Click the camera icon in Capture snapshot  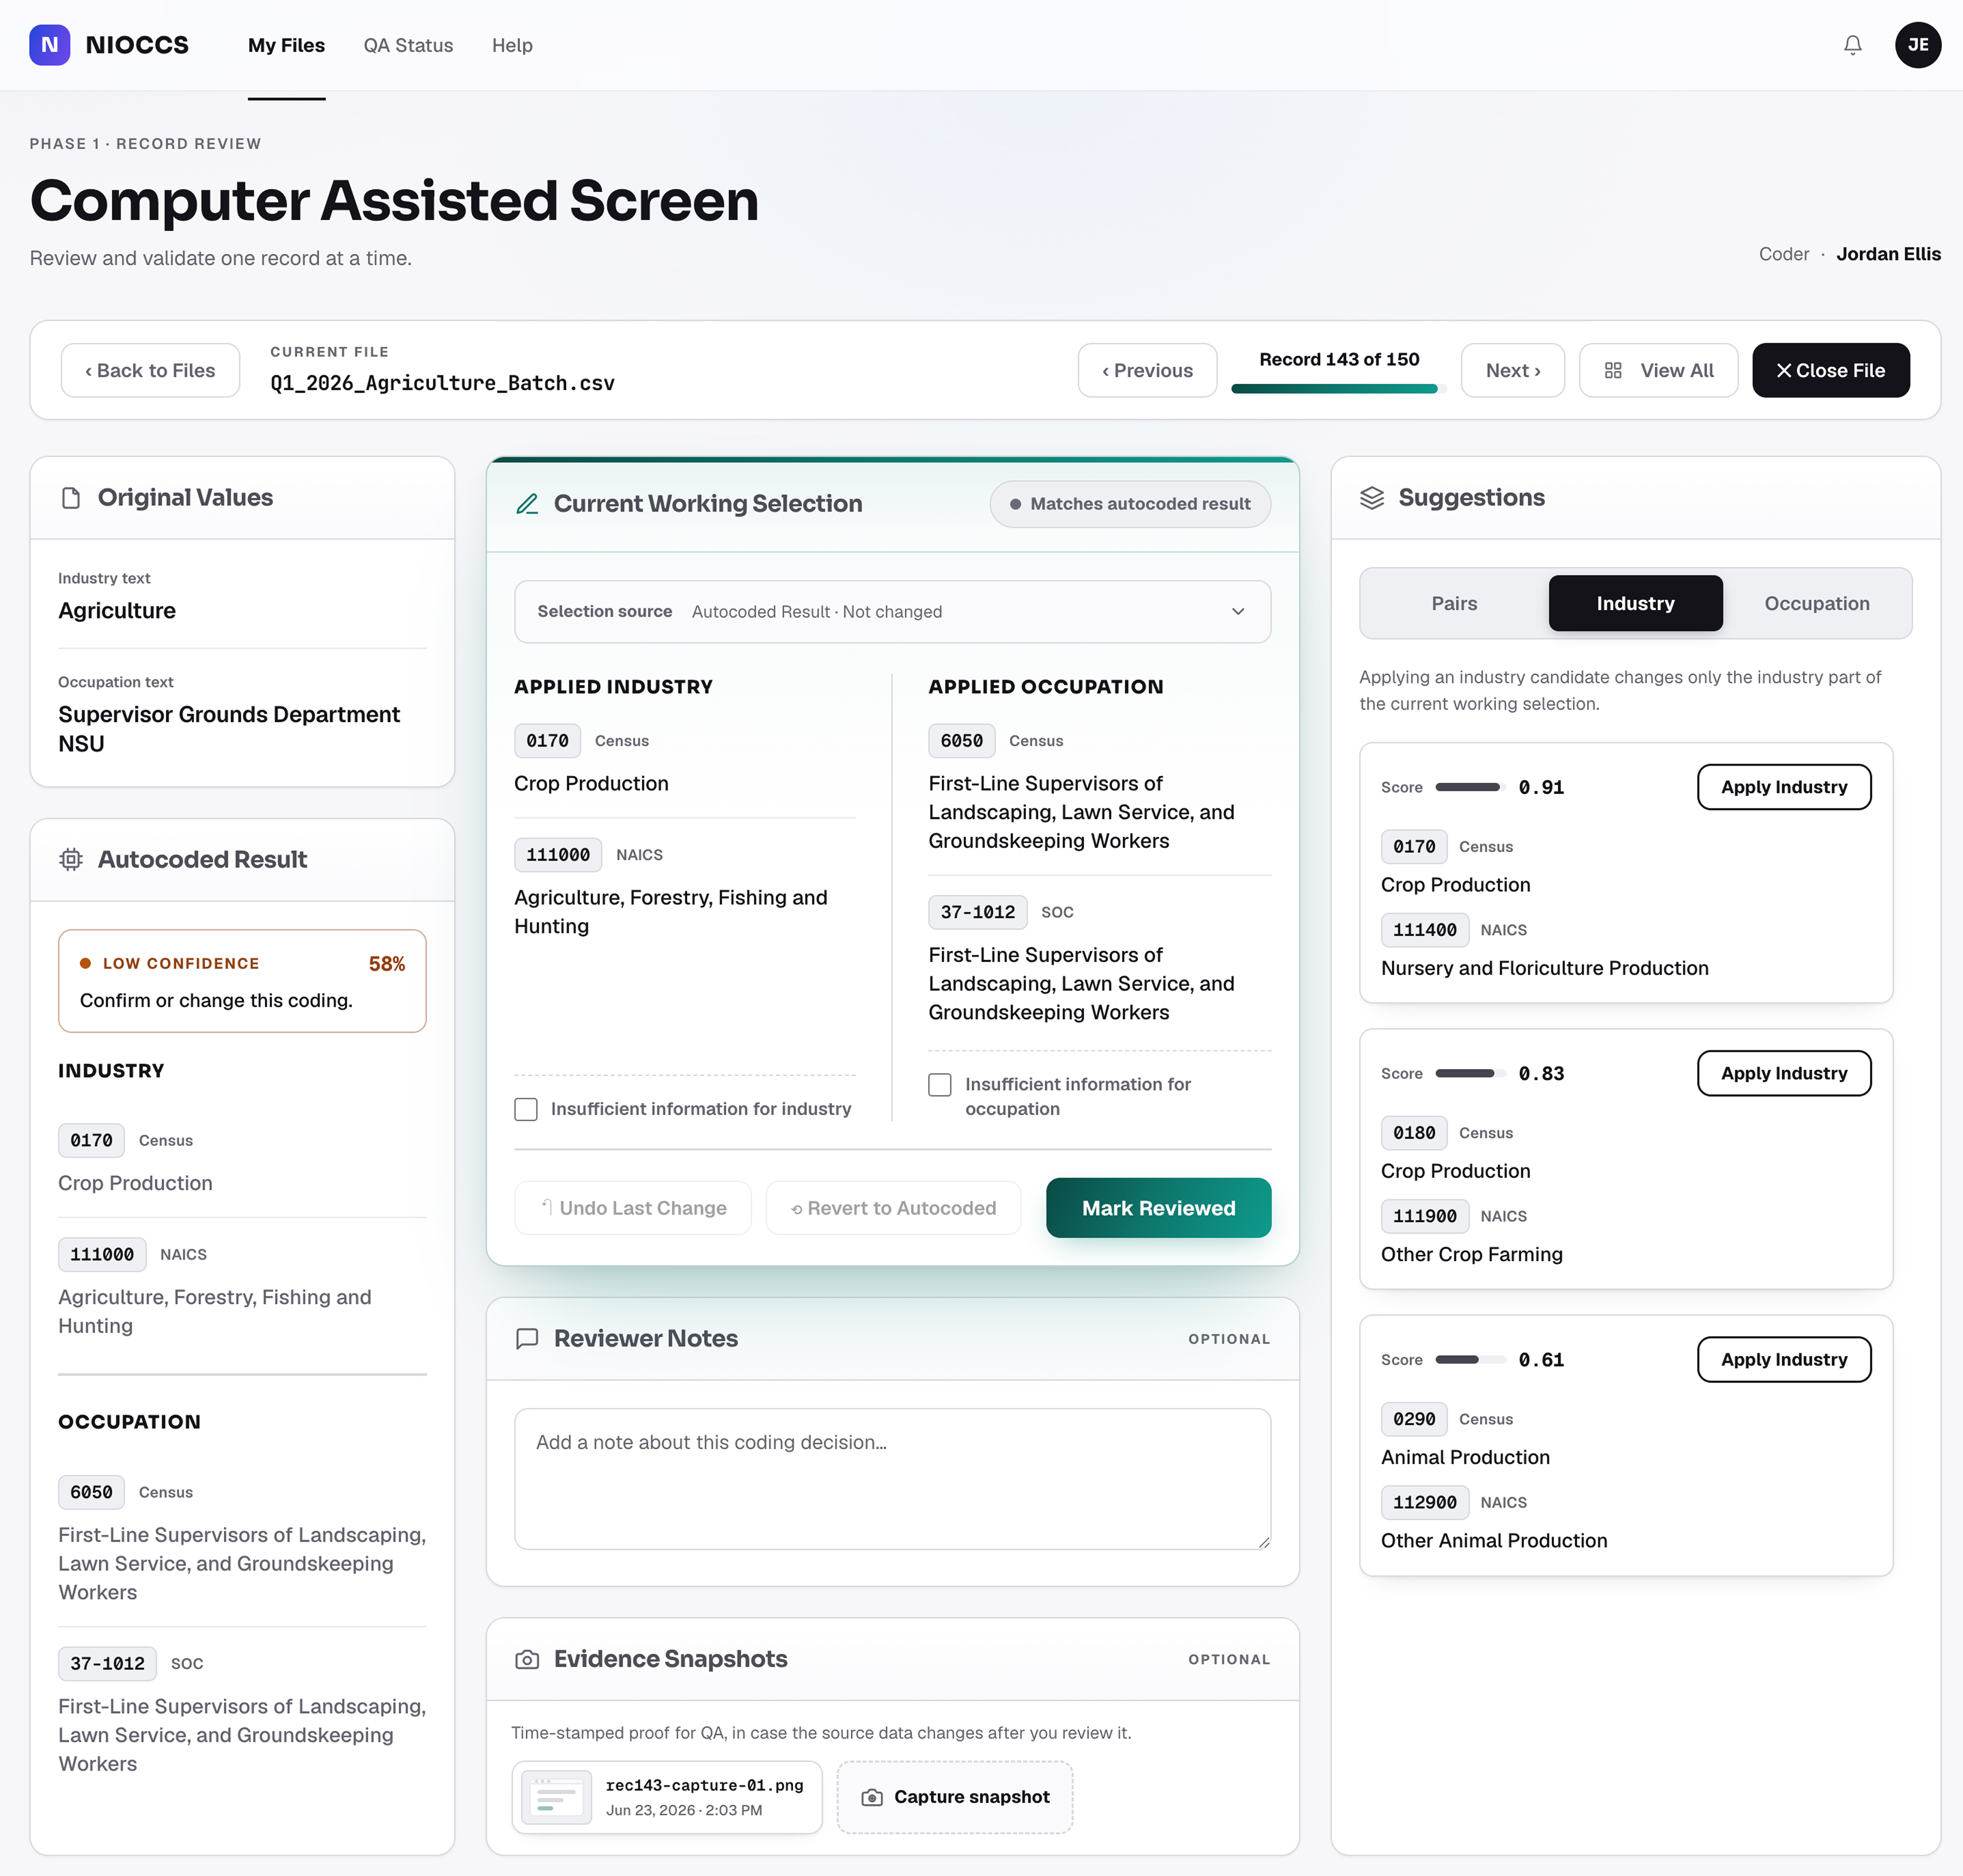(872, 1798)
